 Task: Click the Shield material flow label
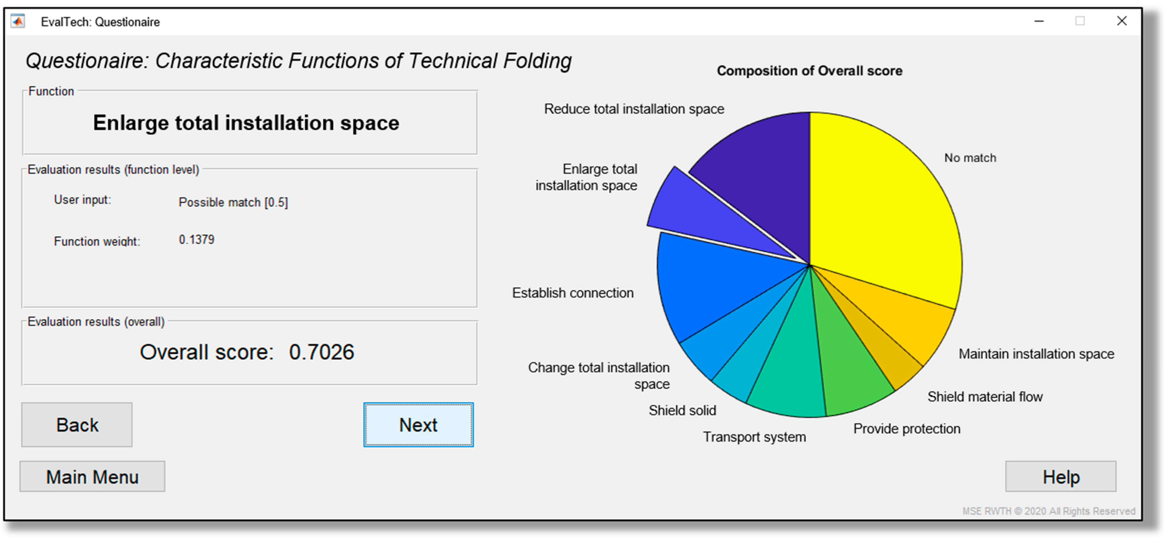click(x=985, y=397)
